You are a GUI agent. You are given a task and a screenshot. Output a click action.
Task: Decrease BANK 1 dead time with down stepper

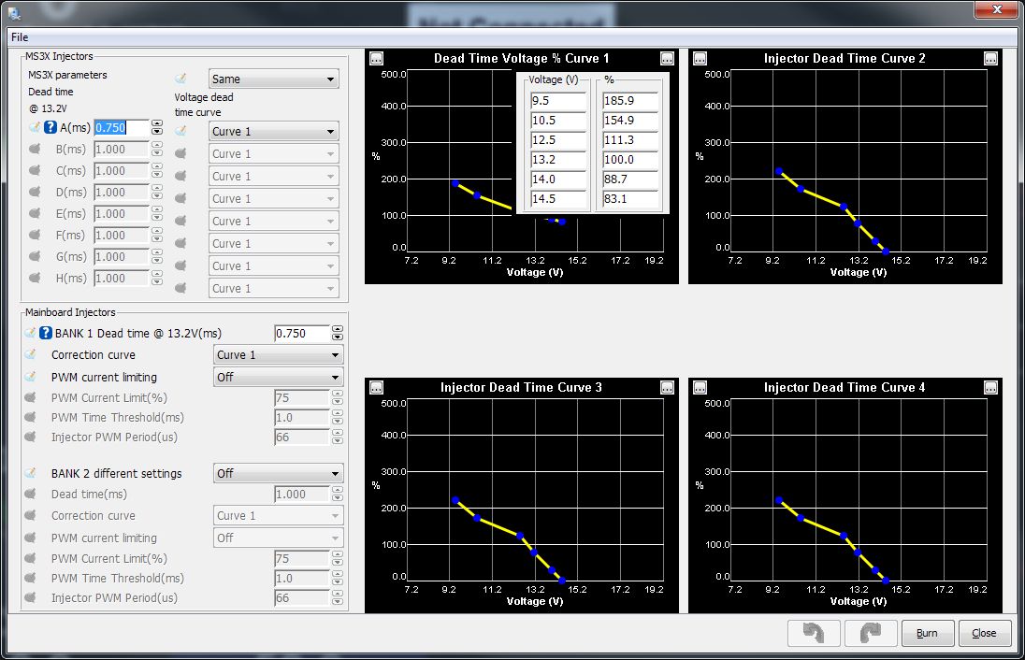coord(338,337)
